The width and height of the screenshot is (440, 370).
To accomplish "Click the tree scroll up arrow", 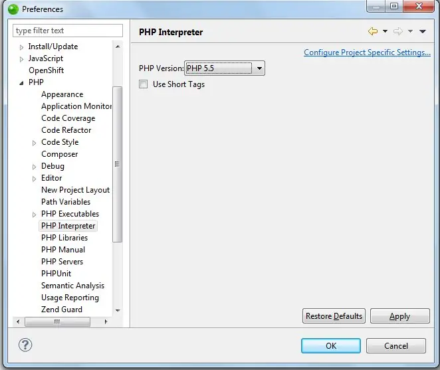I will pos(118,46).
